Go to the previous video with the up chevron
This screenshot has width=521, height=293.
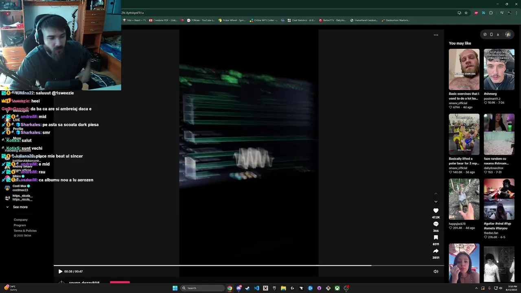click(x=436, y=194)
